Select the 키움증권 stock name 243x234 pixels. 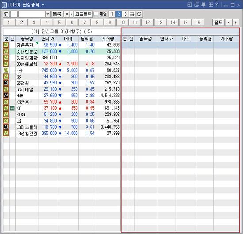pyautogui.click(x=25, y=45)
